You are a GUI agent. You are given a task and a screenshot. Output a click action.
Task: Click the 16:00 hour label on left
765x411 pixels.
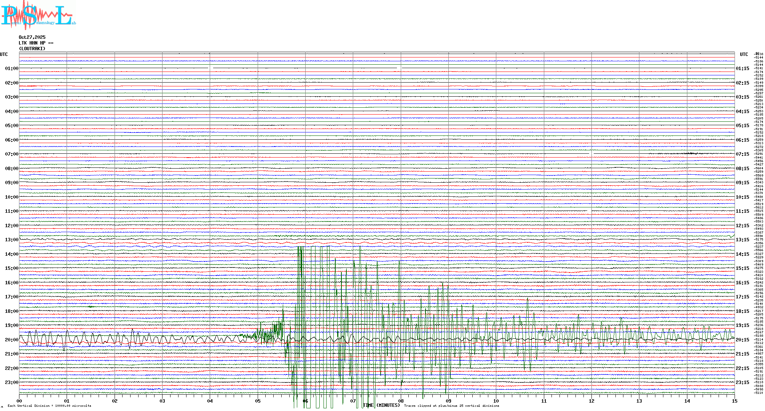11,283
